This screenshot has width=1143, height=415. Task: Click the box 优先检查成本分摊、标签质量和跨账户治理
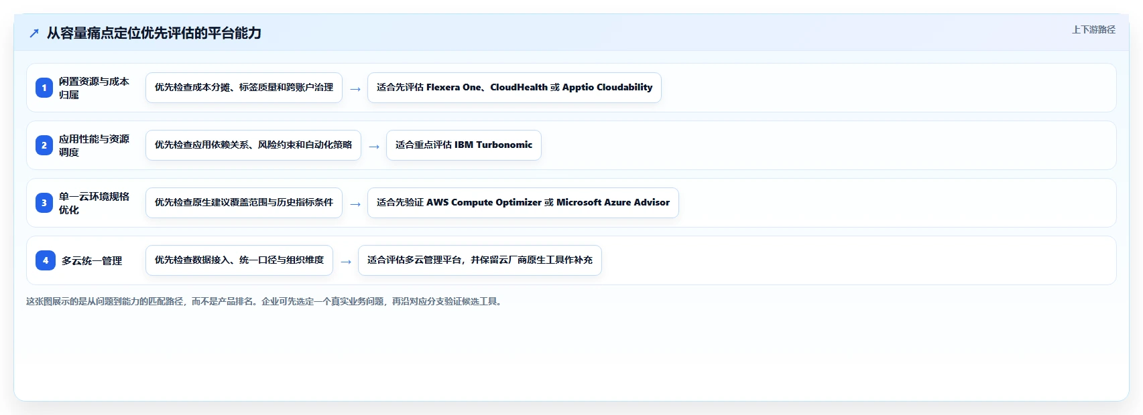tap(244, 88)
